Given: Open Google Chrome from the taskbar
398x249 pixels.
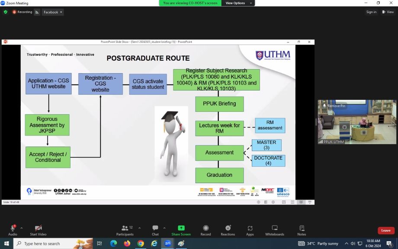Looking at the screenshot, I should tap(141, 243).
